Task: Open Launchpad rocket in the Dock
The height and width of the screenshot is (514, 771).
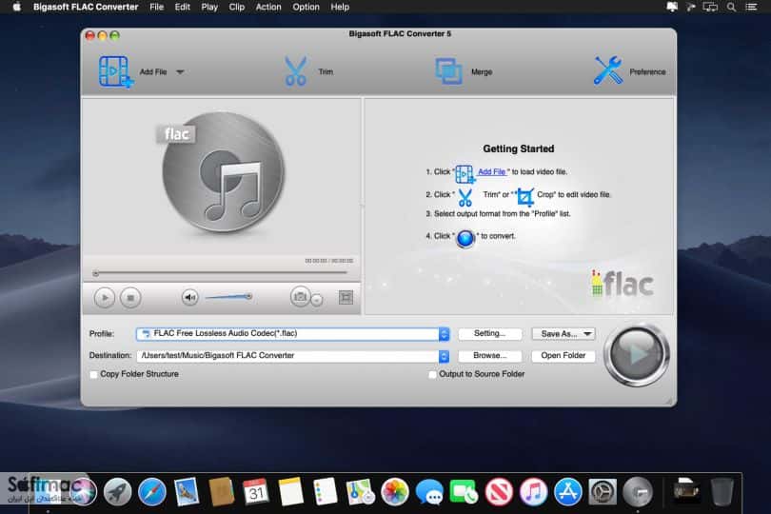Action: tap(117, 491)
